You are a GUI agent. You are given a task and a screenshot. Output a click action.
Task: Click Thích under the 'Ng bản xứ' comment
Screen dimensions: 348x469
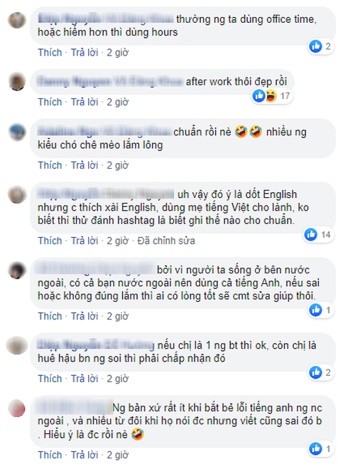tap(50, 455)
